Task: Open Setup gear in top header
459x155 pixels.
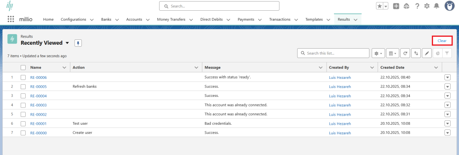Action: coord(427,6)
